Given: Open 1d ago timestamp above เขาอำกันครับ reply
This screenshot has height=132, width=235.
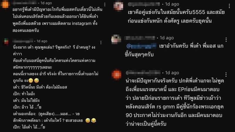Looking at the screenshot, I should [167, 38].
